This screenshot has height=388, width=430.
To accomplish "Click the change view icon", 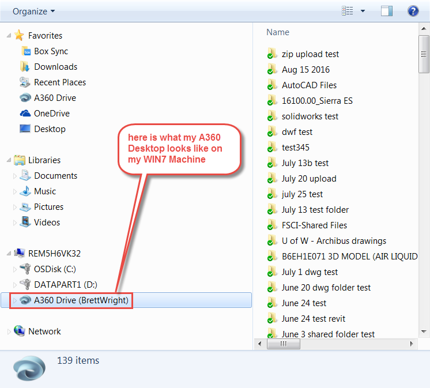I will (347, 11).
